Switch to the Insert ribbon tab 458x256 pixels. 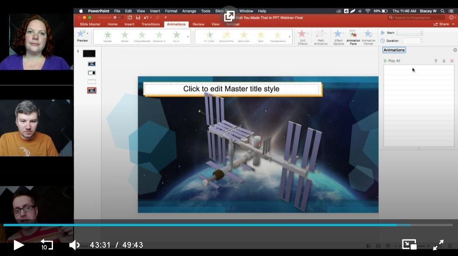point(129,24)
